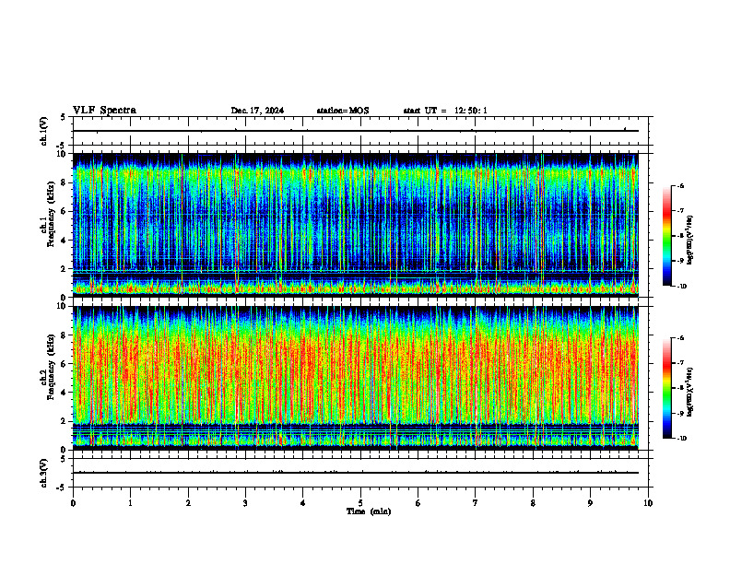Click the ch.1 frequency axis '4' tick label
This screenshot has width=730, height=564.
(64, 241)
